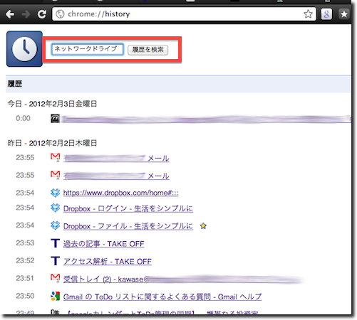Screen dimensions: 357x320
Task: Open https://www.dropbox.com/home#::: link
Action: 120,193
